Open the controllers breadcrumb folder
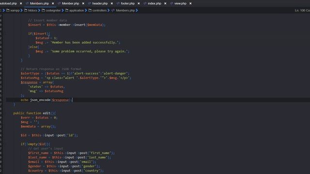310x174 pixels. pos(99,11)
